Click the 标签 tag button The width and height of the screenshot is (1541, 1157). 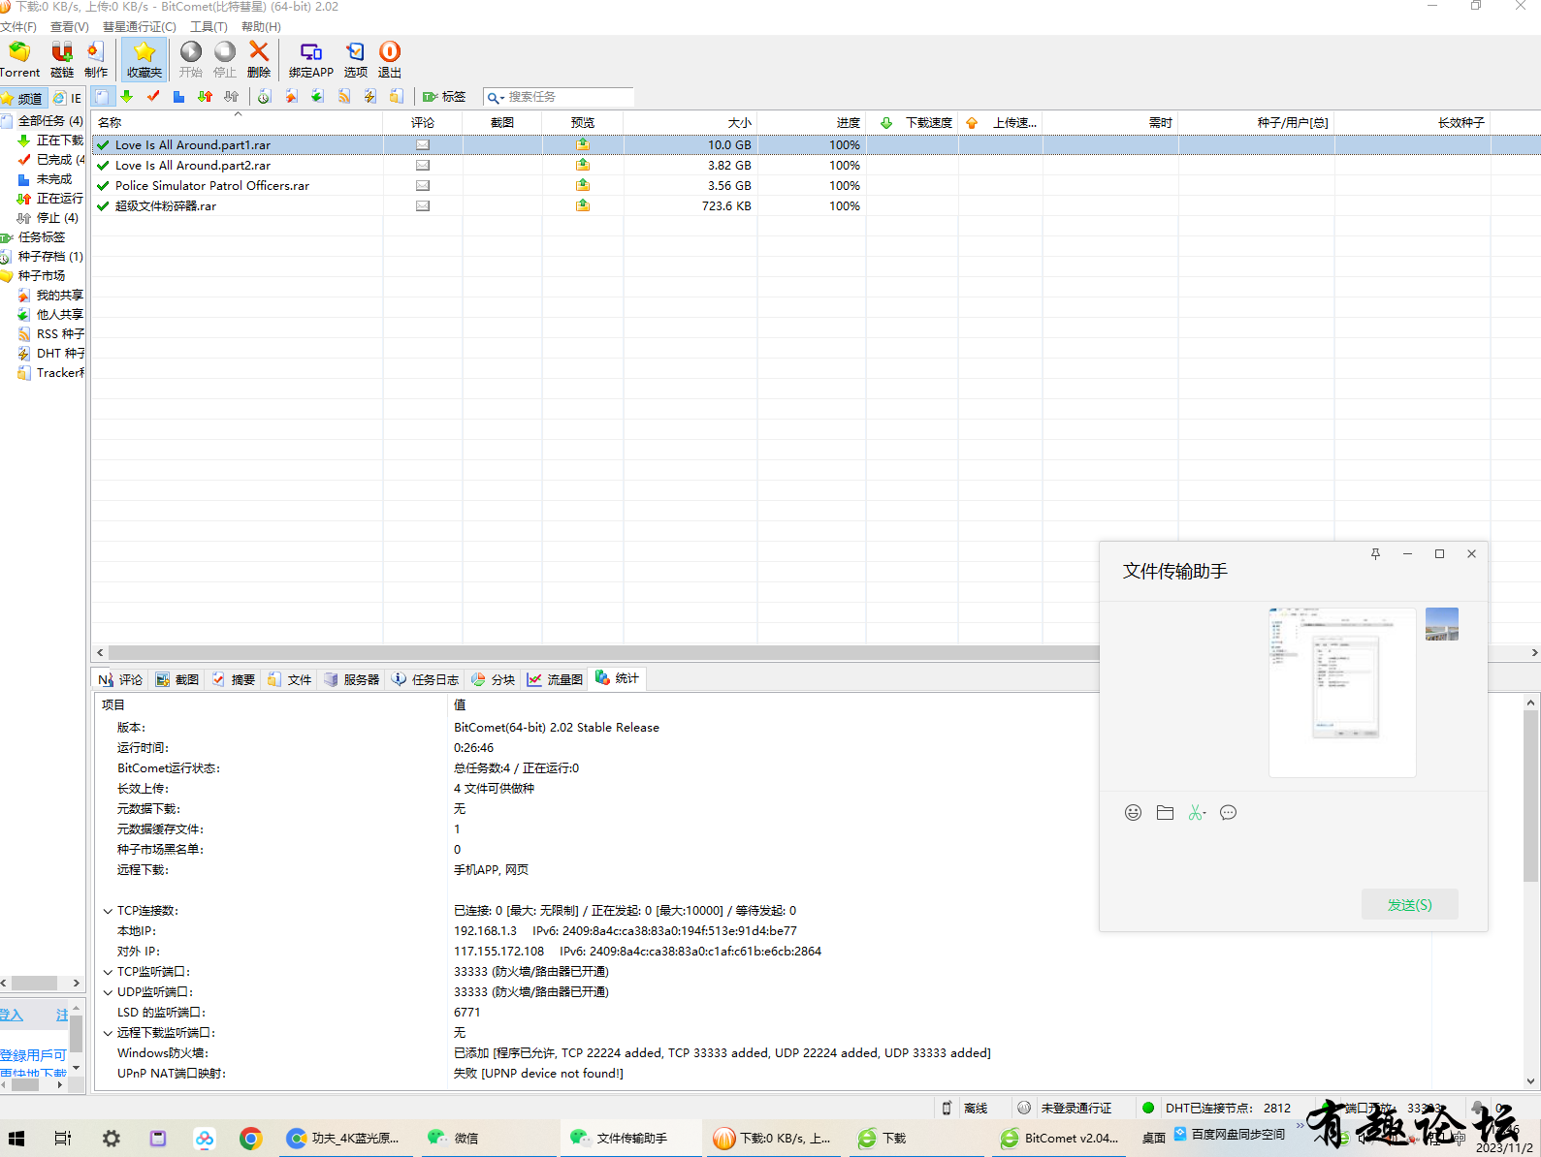444,97
